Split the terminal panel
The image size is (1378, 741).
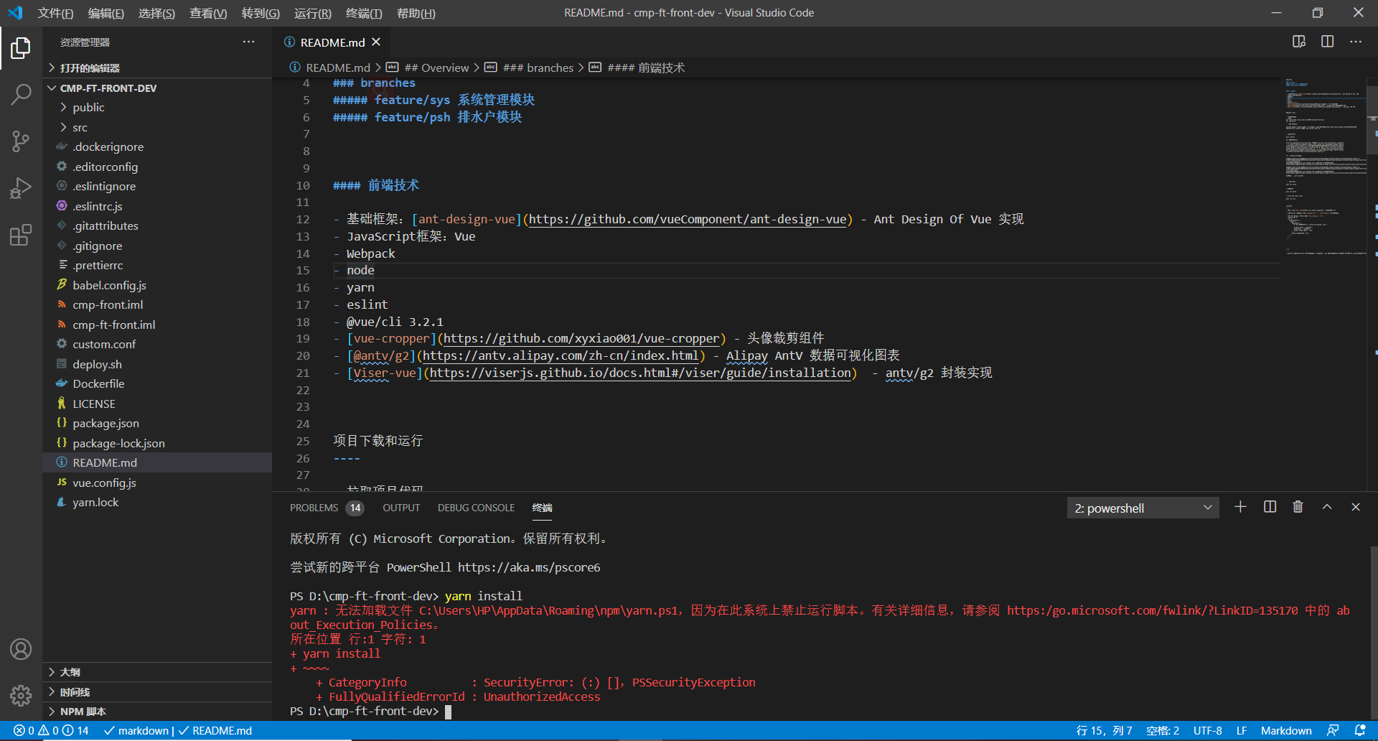1270,507
